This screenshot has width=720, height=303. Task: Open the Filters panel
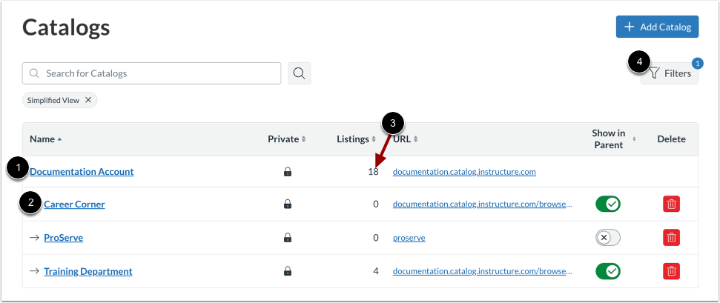coord(670,73)
